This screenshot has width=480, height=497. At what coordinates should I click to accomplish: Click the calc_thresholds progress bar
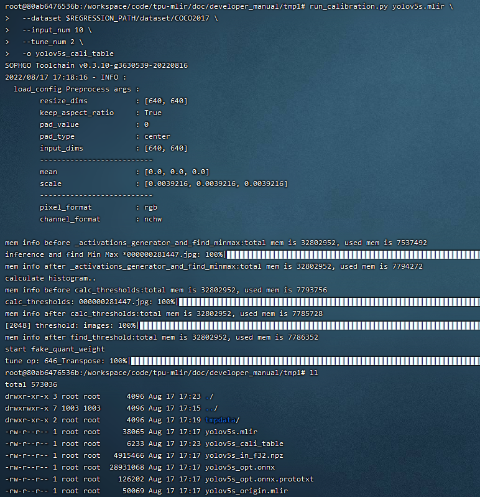click(x=328, y=302)
